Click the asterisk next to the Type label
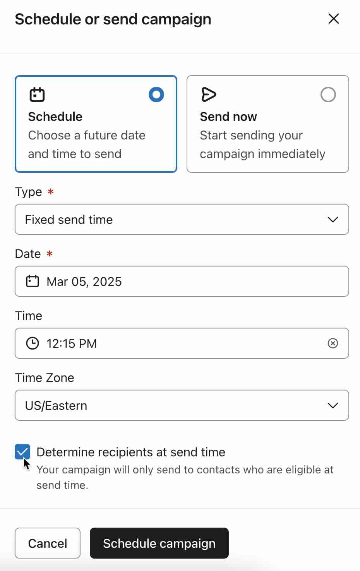The image size is (360, 571). coord(50,192)
